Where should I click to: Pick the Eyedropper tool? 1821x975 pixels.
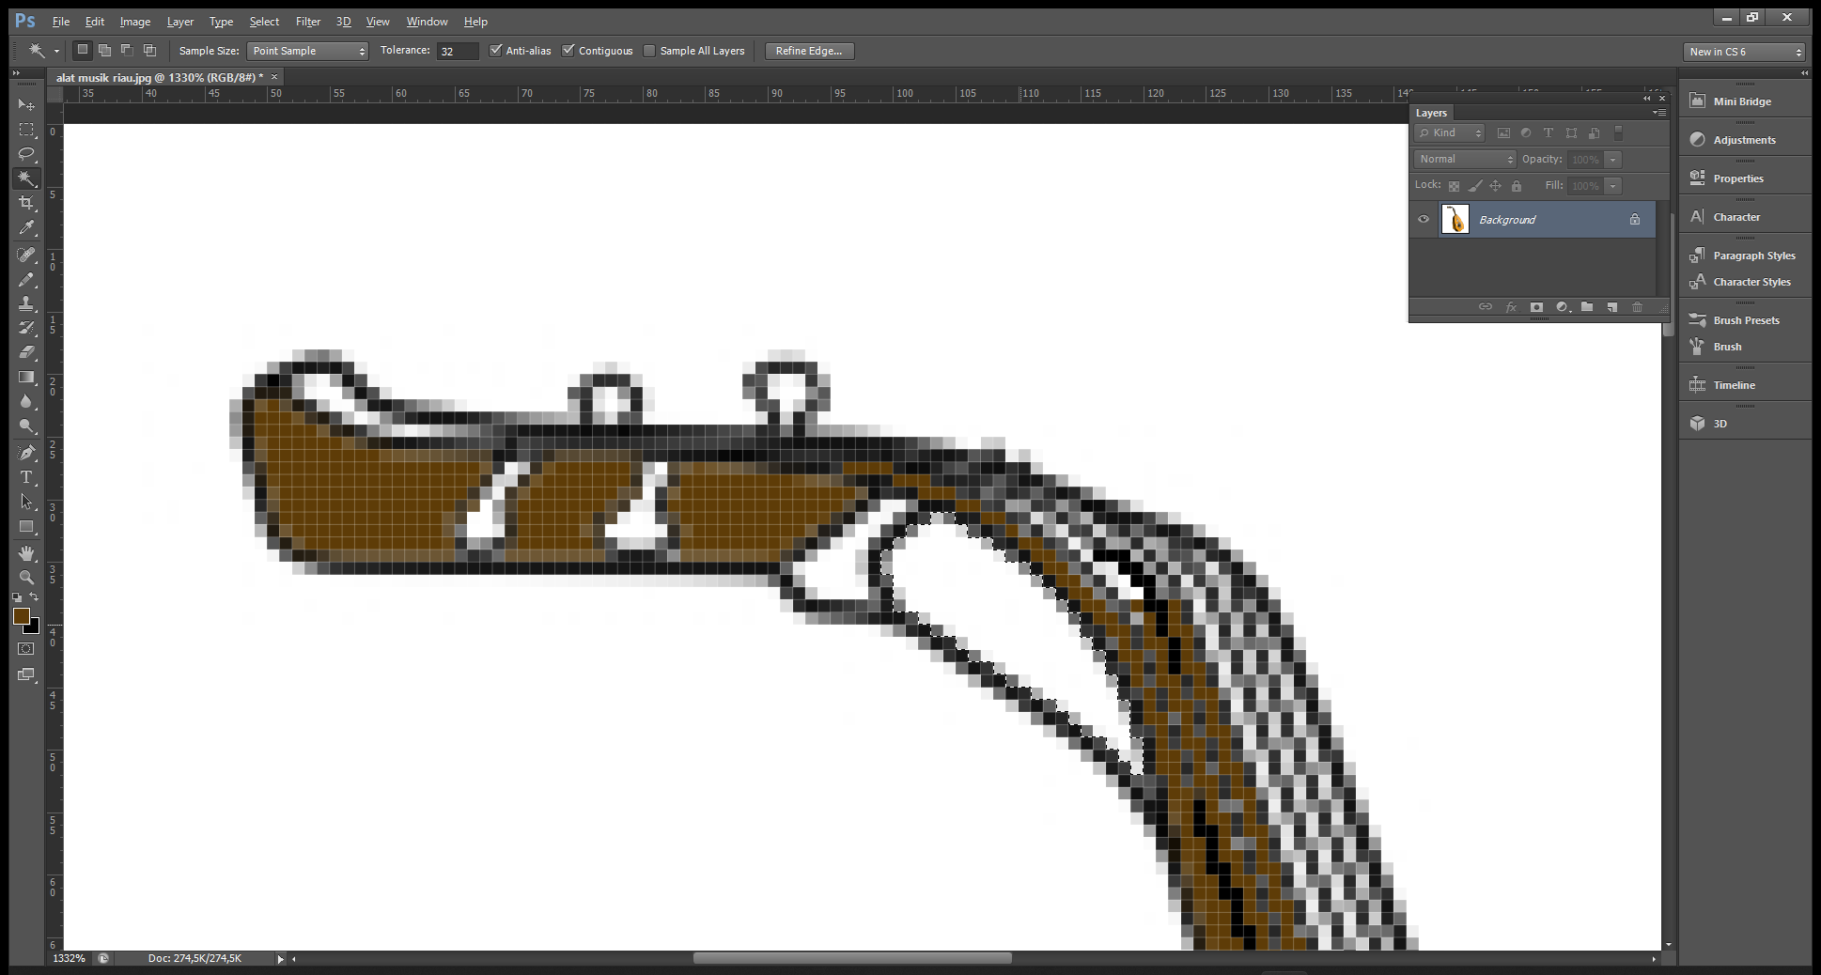coord(26,227)
